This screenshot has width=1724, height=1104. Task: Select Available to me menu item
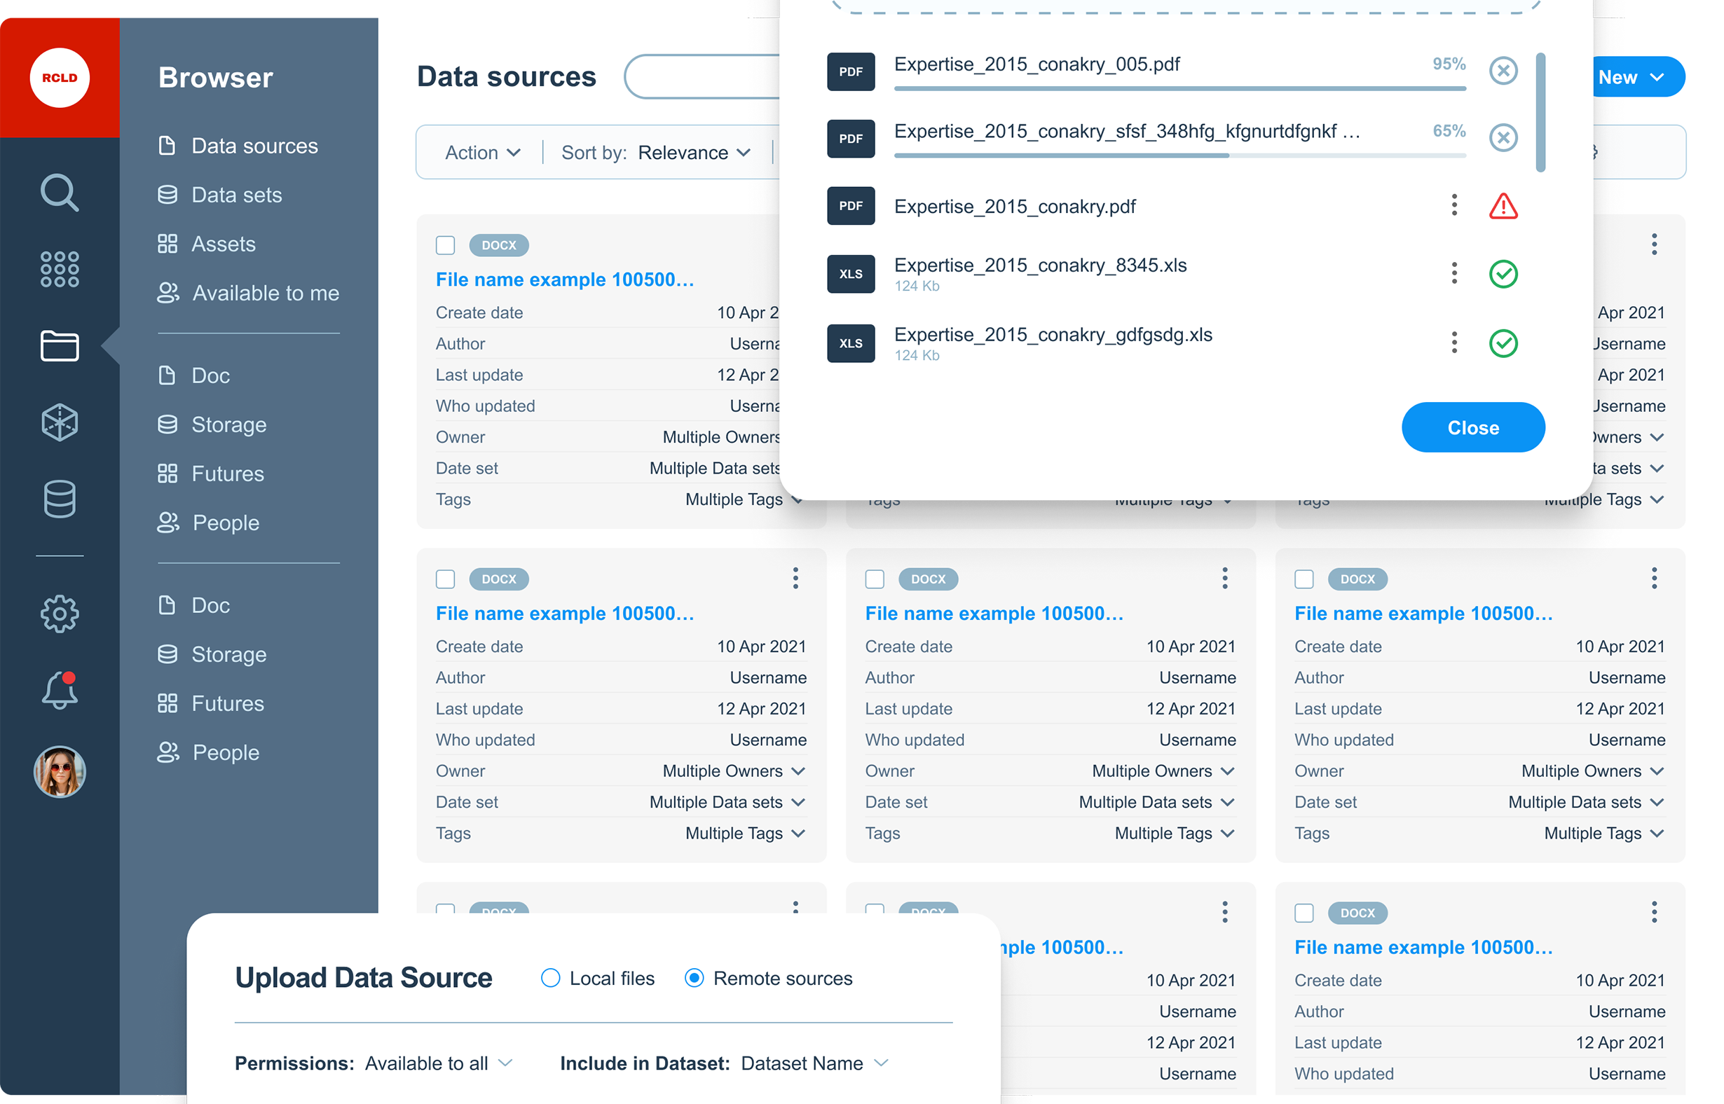(265, 294)
